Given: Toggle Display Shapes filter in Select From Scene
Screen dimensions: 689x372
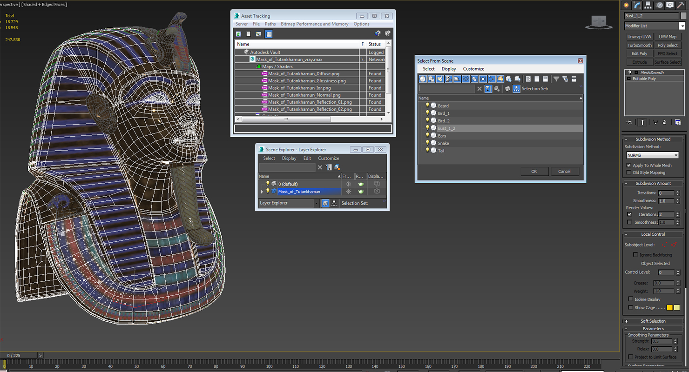Looking at the screenshot, I should (x=431, y=79).
